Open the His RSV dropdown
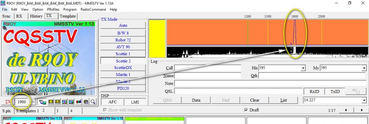This screenshot has height=124, width=369. point(303,68)
